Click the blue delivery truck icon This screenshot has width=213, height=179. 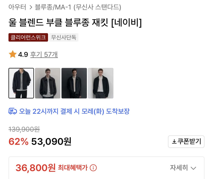pyautogui.click(x=13, y=111)
